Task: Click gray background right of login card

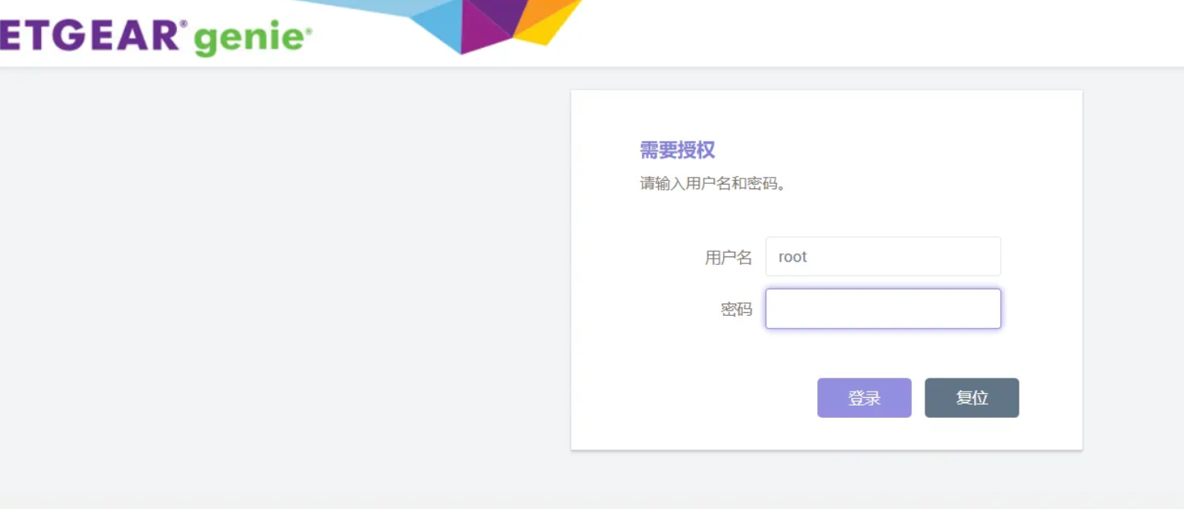Action: 1132,270
